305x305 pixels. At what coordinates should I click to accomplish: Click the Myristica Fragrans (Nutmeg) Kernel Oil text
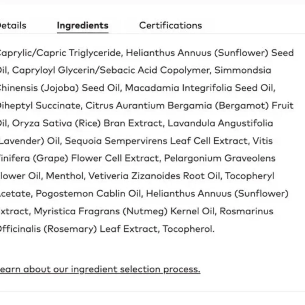124,211
